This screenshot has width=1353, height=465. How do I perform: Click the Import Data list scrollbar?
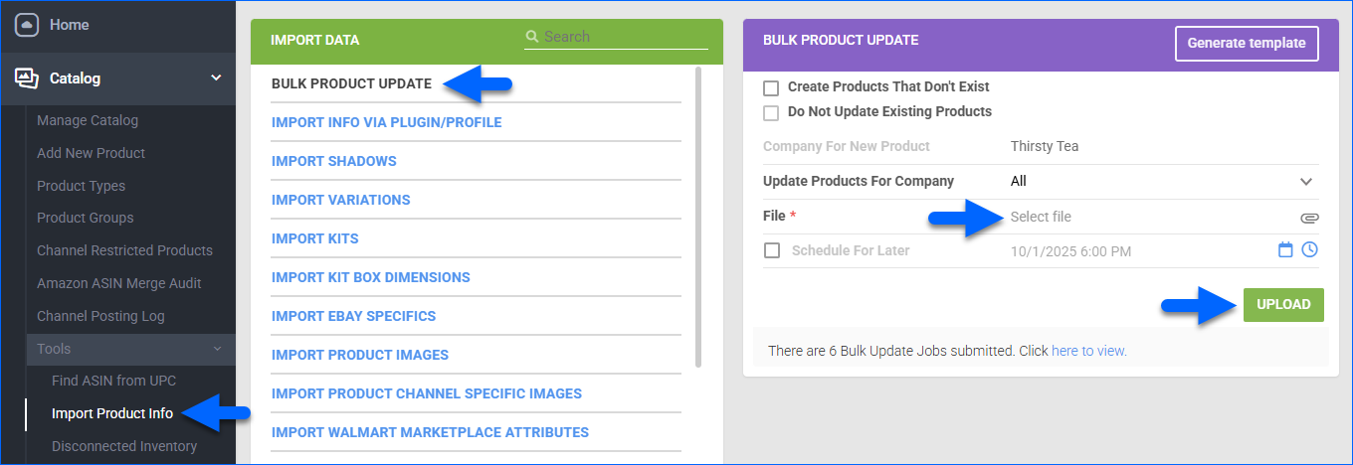click(699, 219)
